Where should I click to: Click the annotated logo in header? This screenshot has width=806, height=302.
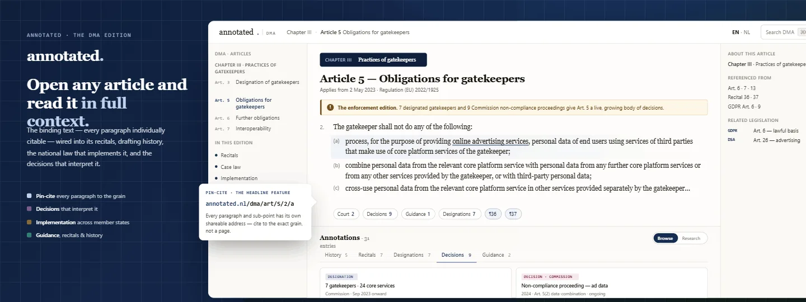pyautogui.click(x=239, y=32)
